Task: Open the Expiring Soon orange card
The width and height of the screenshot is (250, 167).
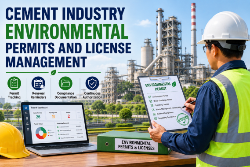Action: pos(54,115)
